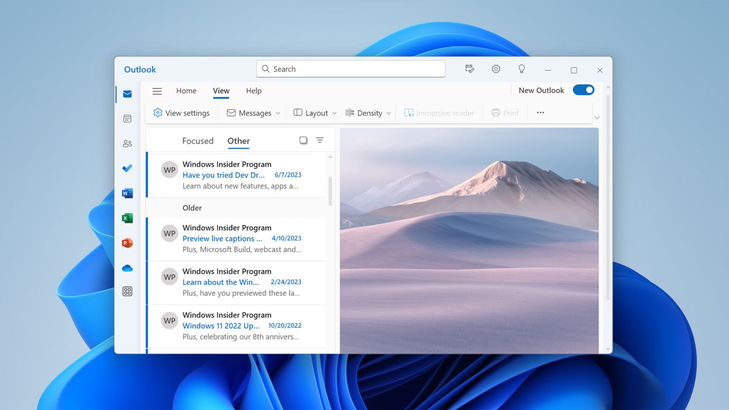Image resolution: width=729 pixels, height=410 pixels.
Task: Launch Excel from the sidebar
Action: 127,218
